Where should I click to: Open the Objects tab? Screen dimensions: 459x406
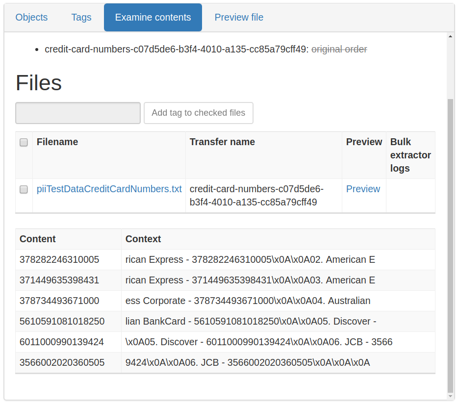point(31,18)
